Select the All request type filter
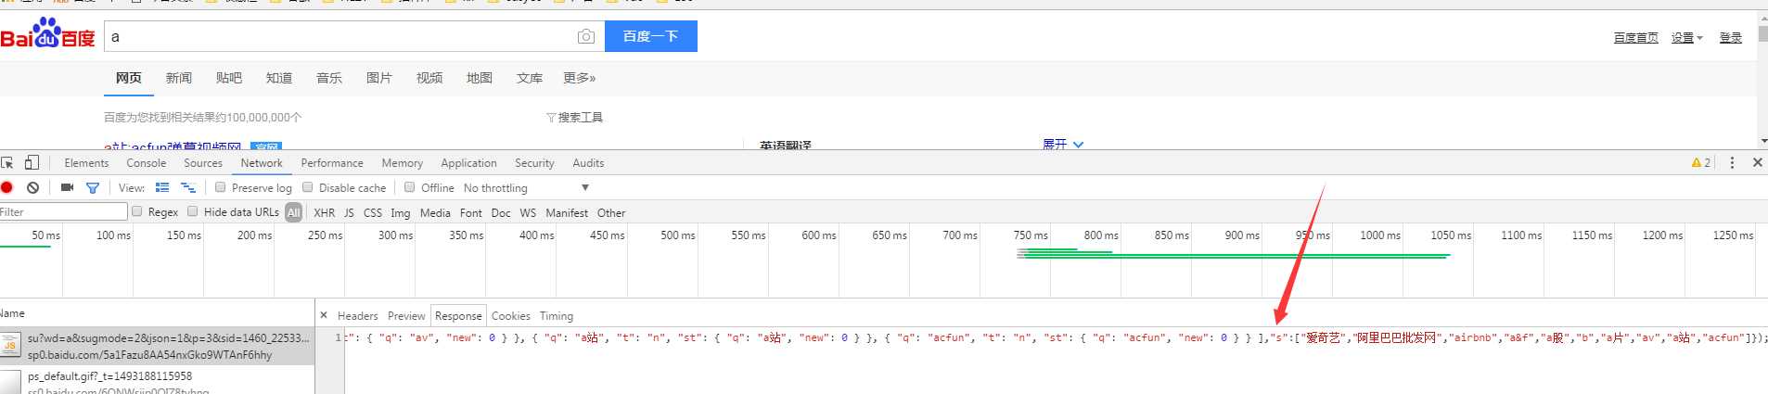The width and height of the screenshot is (1768, 394). coord(294,212)
